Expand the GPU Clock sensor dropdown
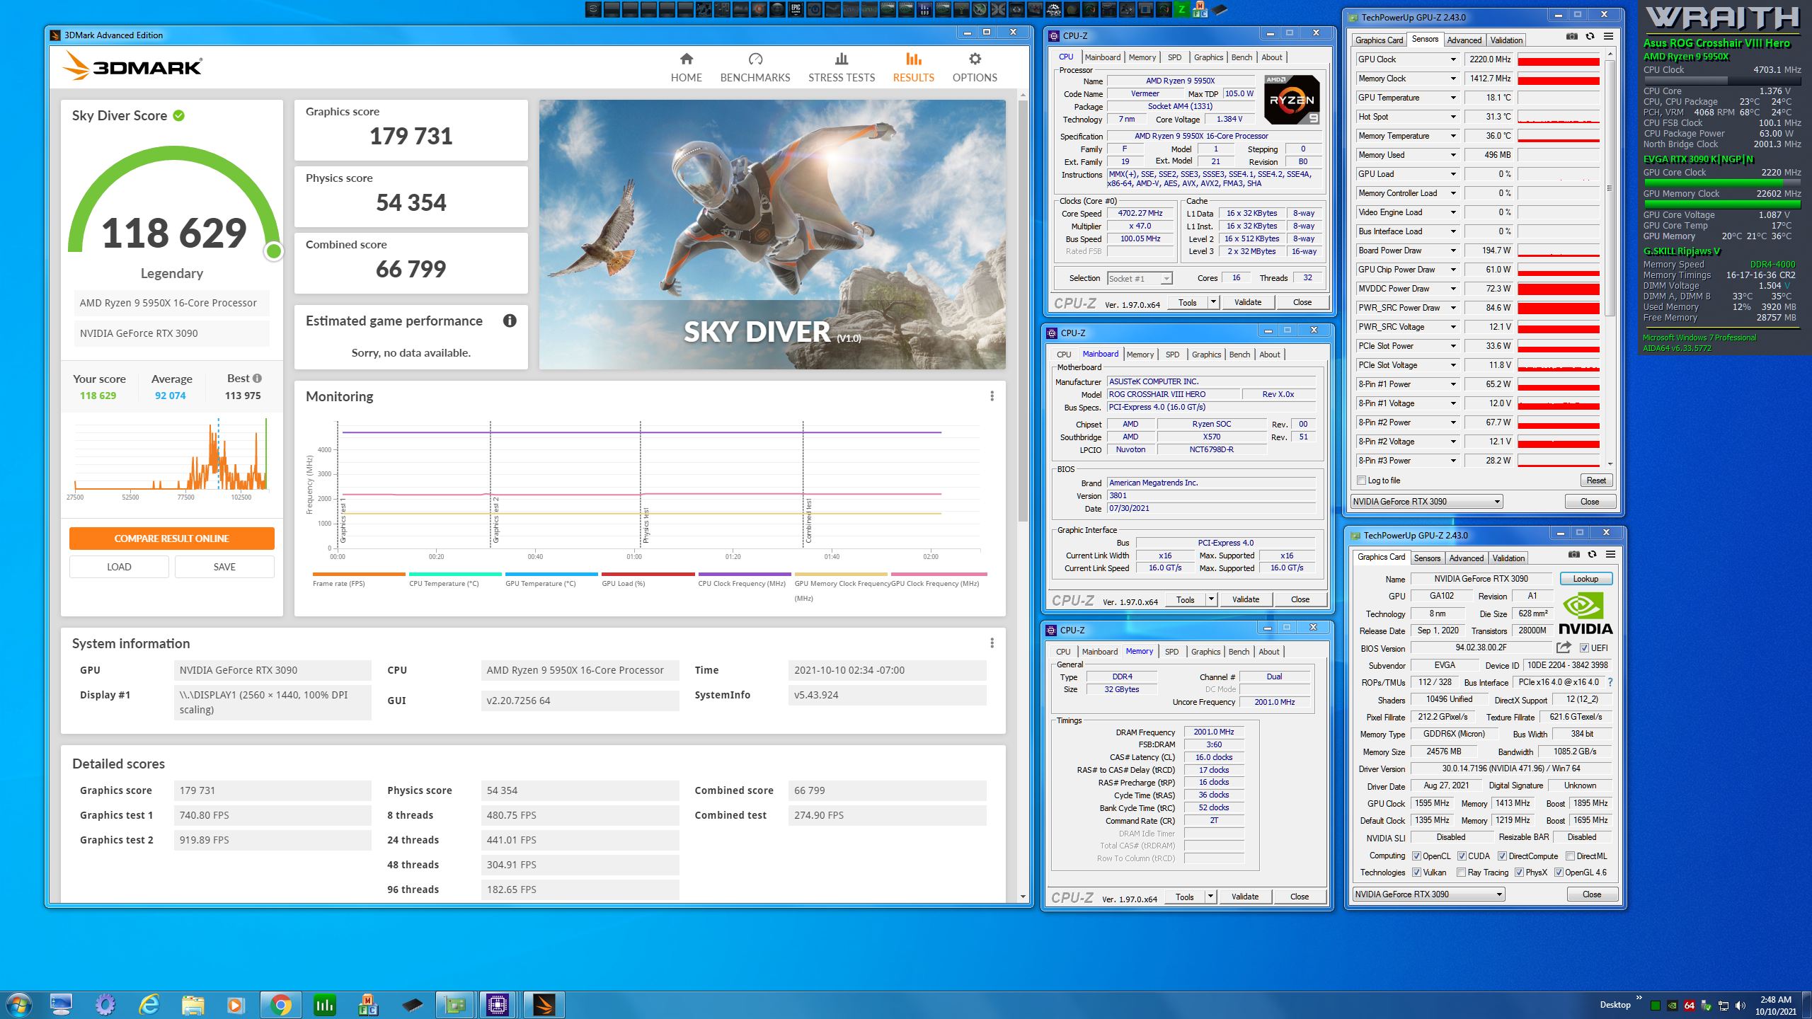The height and width of the screenshot is (1019, 1812). [1453, 59]
